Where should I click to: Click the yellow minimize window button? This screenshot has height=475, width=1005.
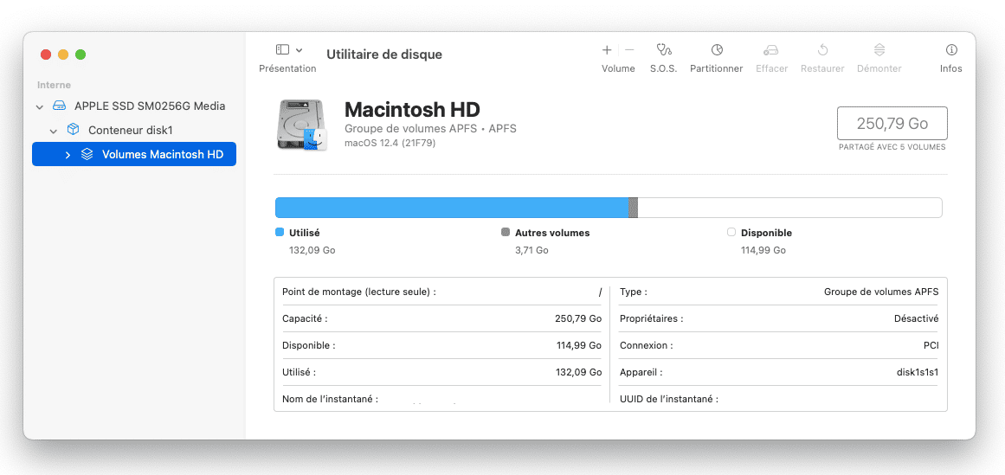tap(63, 55)
